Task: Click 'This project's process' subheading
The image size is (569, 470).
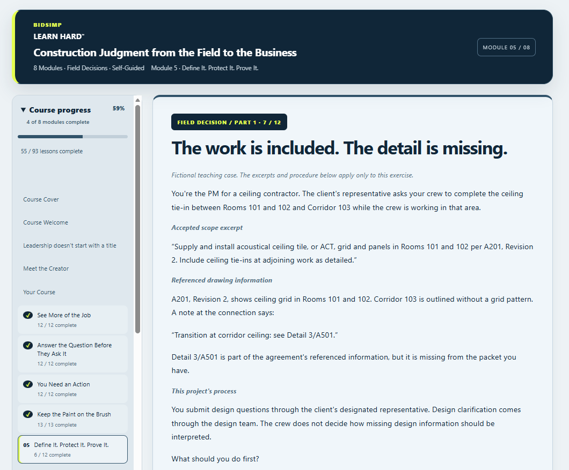Action: coord(204,391)
